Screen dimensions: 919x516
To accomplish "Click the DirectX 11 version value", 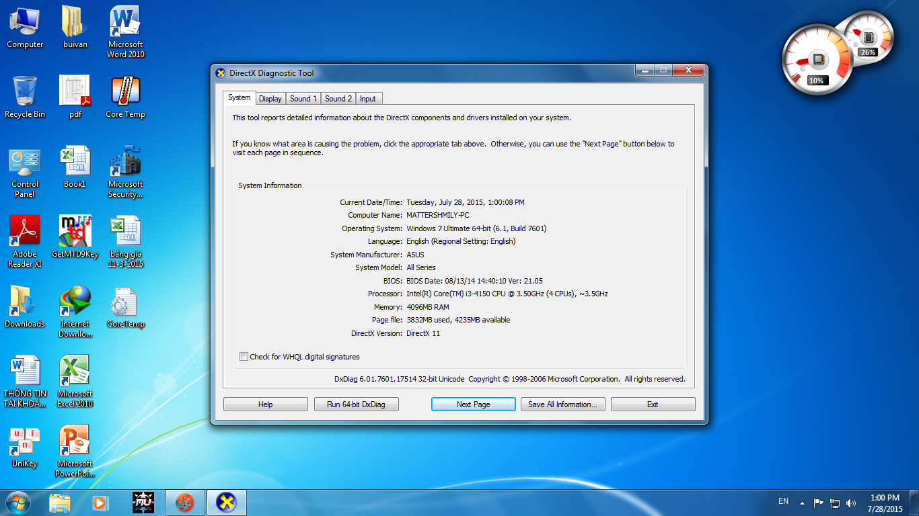I will coord(423,333).
